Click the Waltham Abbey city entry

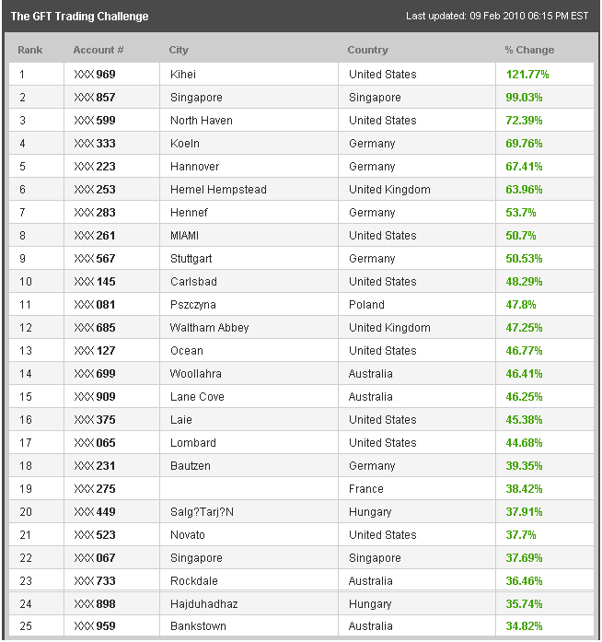(x=209, y=328)
